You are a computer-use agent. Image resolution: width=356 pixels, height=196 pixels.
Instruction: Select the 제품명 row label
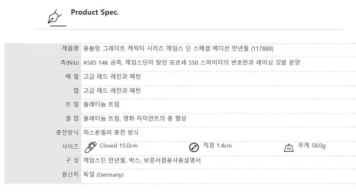tap(70, 48)
